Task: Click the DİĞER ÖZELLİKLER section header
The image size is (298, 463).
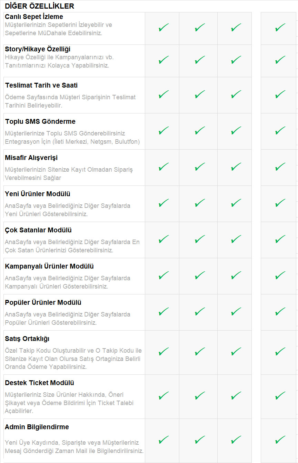Action: coord(39,6)
